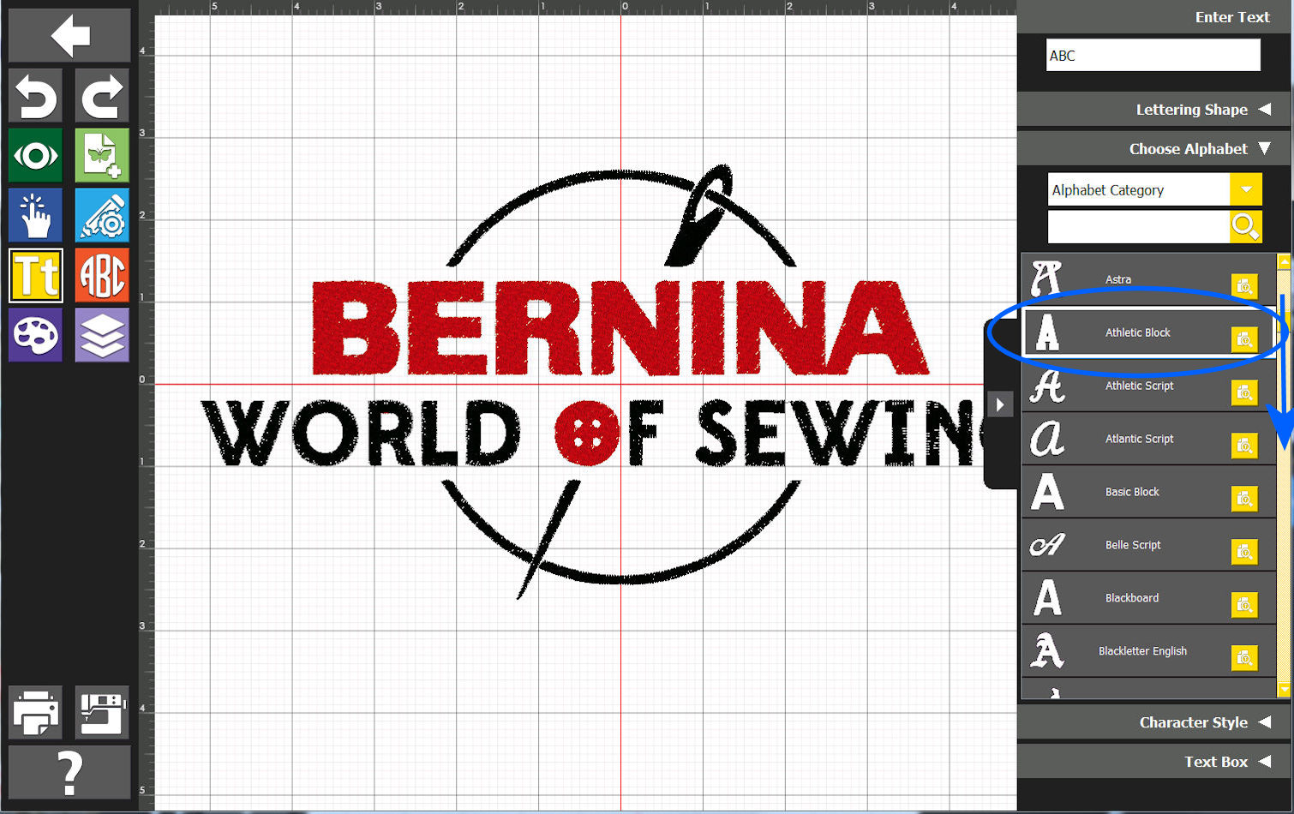Click the yellow search magnifier button

(1245, 227)
